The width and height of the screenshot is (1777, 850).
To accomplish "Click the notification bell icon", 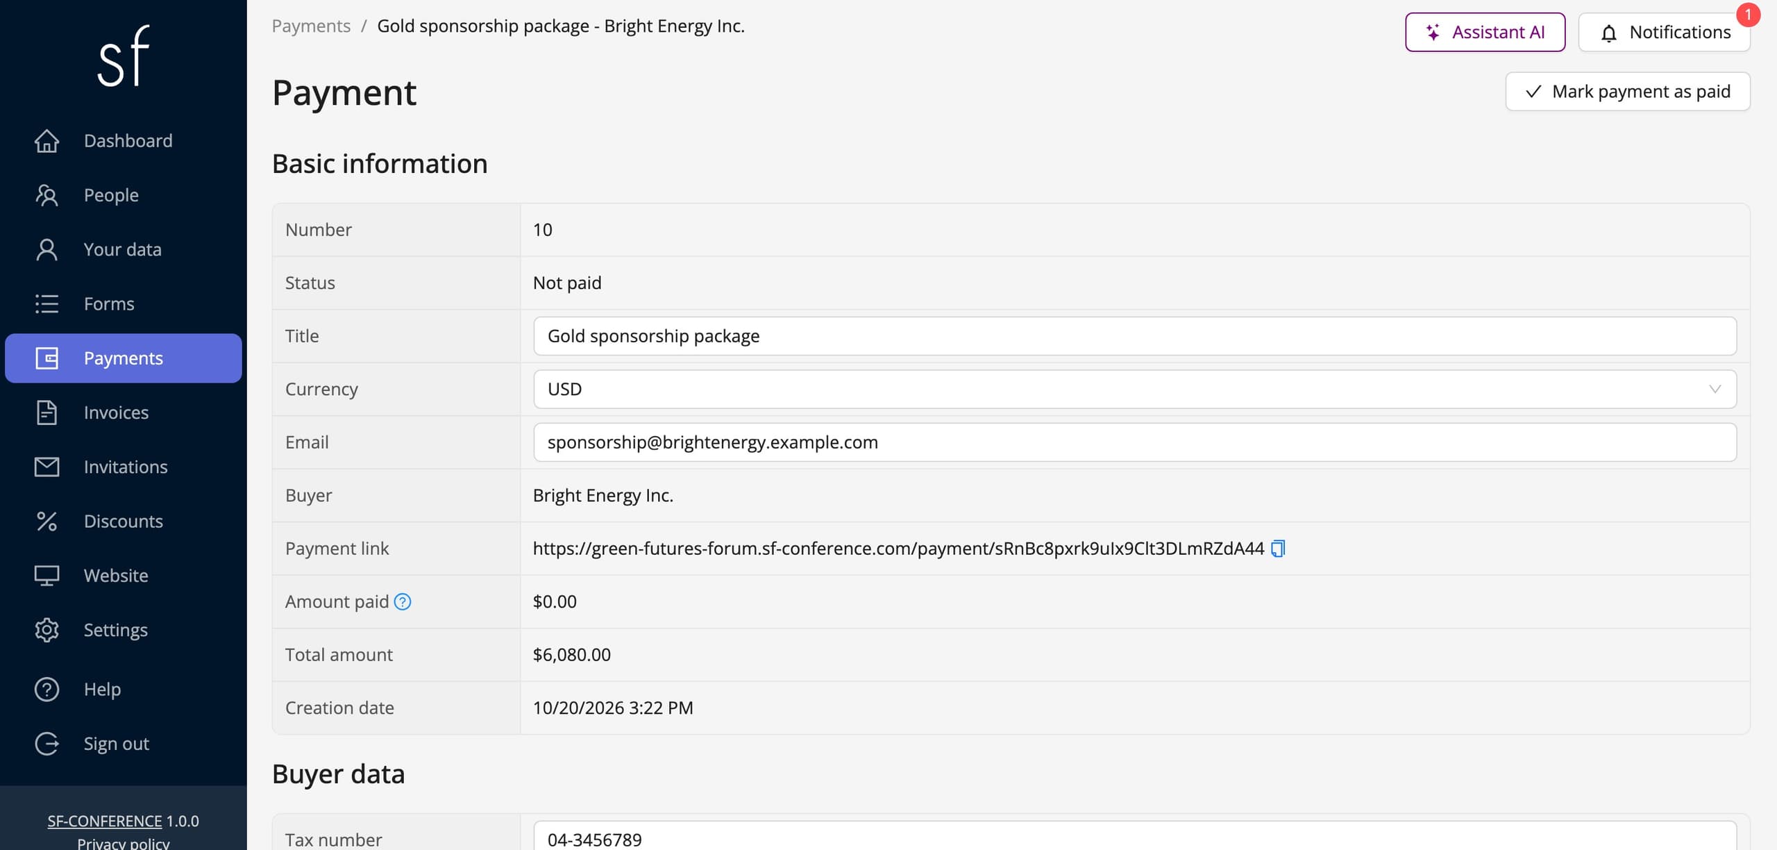I will click(x=1608, y=33).
